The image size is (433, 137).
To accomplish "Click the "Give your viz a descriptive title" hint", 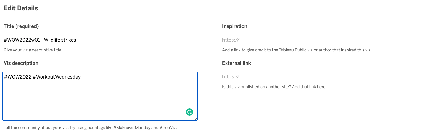I will point(33,50).
